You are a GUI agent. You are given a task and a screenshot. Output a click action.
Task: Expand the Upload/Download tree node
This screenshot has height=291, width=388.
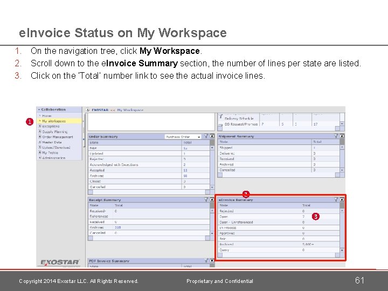tap(39, 148)
